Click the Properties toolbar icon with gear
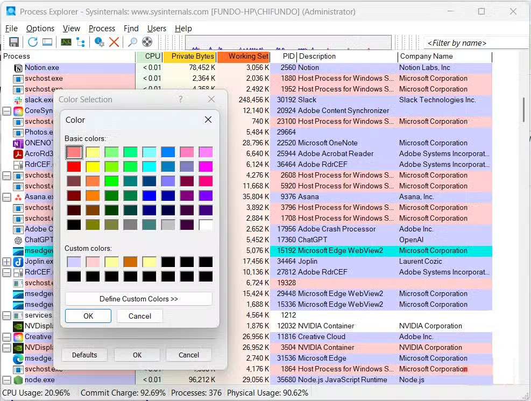 click(100, 42)
